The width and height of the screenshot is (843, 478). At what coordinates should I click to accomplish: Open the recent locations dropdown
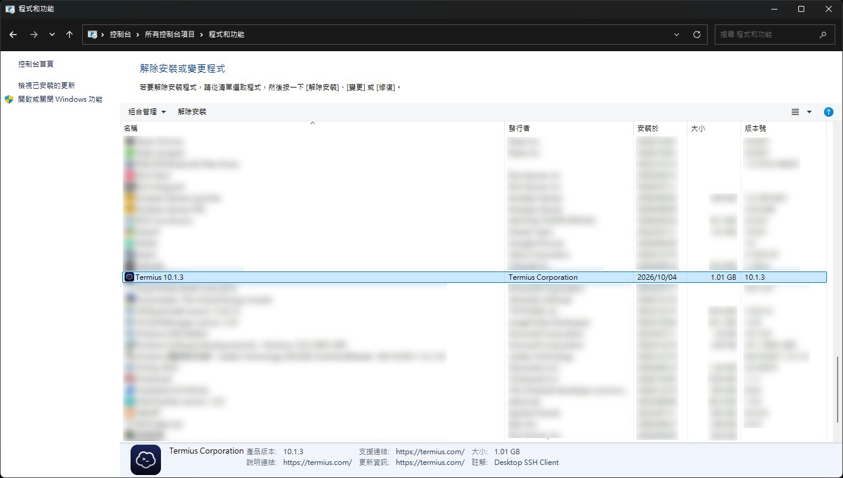(52, 35)
